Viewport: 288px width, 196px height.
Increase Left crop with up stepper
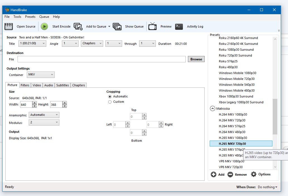[x=128, y=123]
